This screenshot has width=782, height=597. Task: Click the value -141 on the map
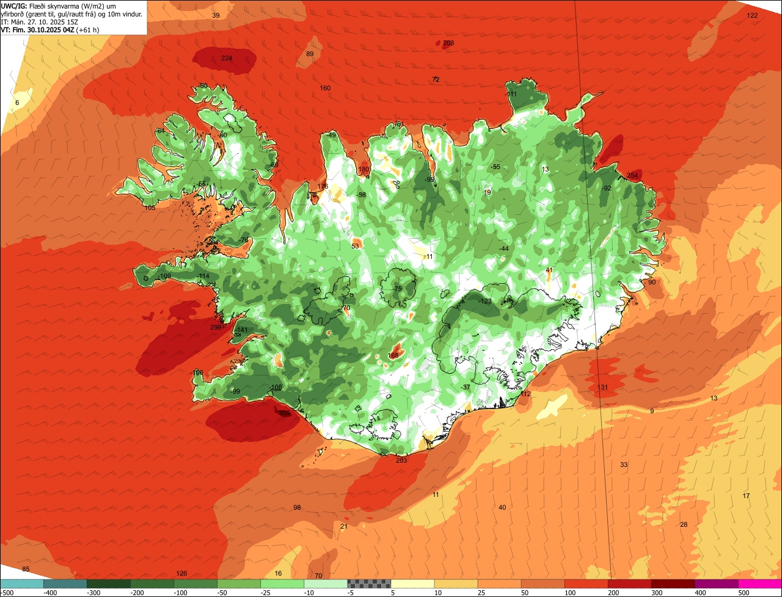pos(242,330)
